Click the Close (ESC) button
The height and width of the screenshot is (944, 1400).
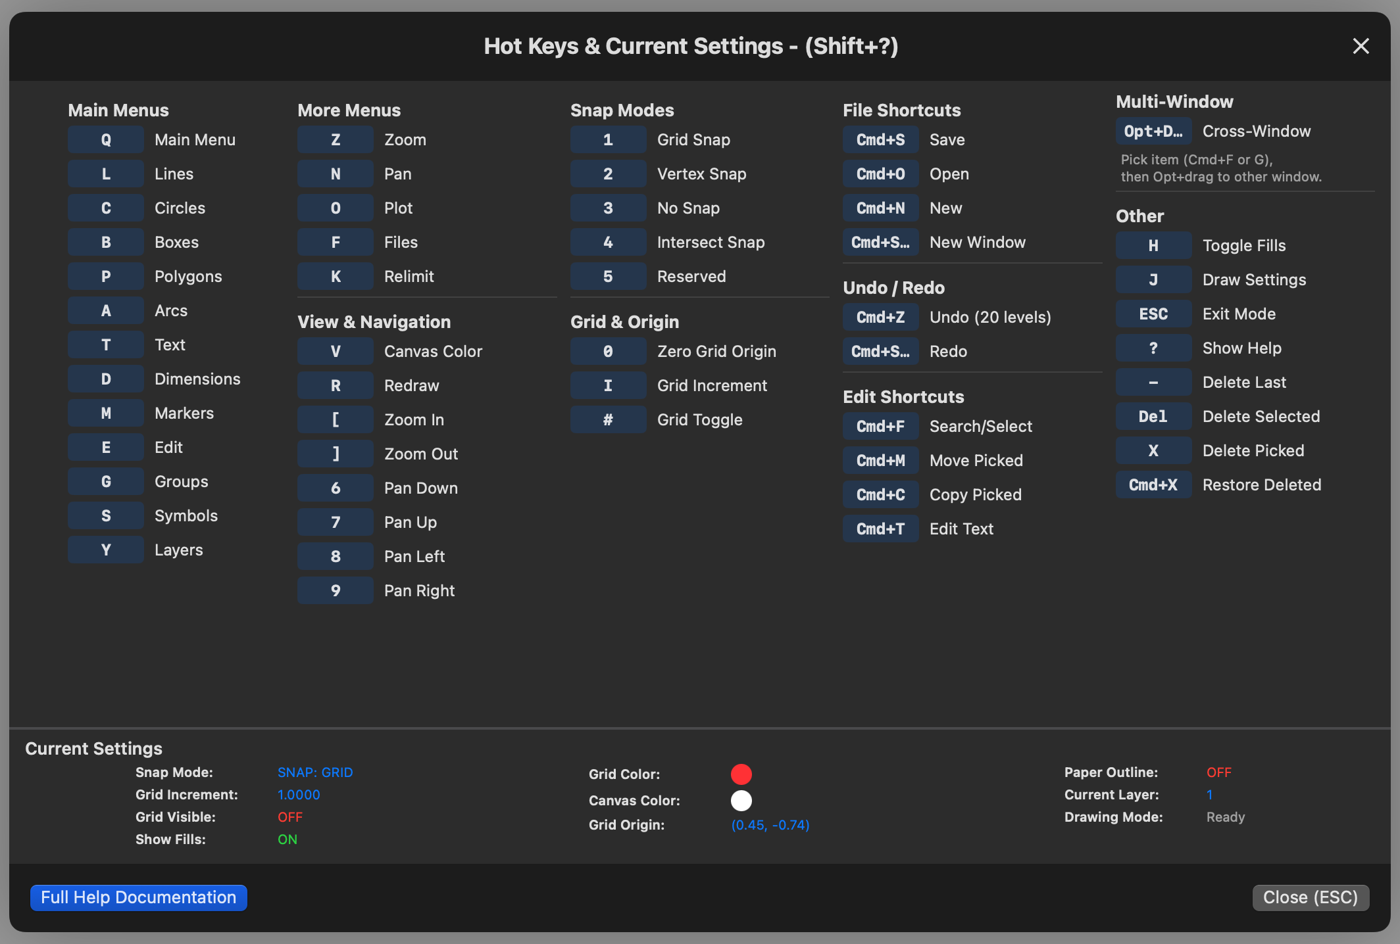point(1311,897)
